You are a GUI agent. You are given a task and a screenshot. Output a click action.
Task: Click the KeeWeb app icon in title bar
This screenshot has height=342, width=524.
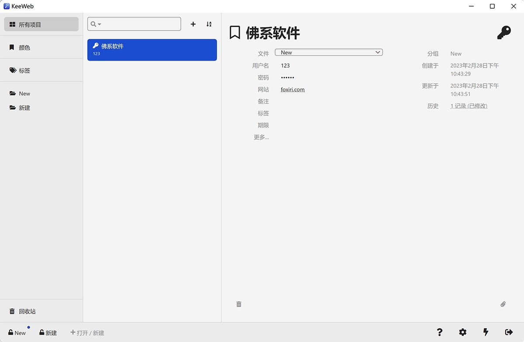[x=6, y=6]
